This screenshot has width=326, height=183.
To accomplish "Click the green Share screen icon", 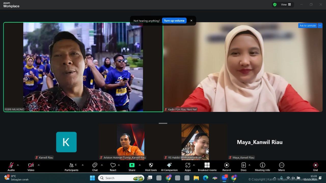I will click(132, 165).
